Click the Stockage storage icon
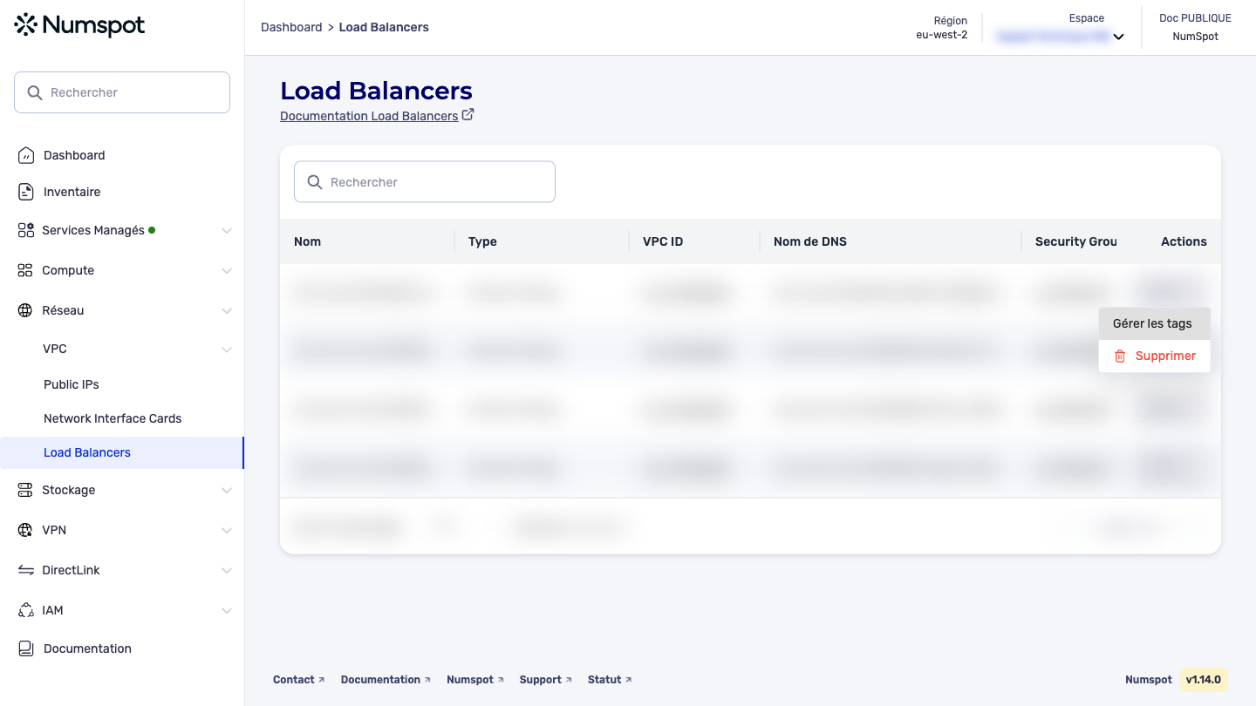Viewport: 1256px width, 706px height. coord(25,490)
